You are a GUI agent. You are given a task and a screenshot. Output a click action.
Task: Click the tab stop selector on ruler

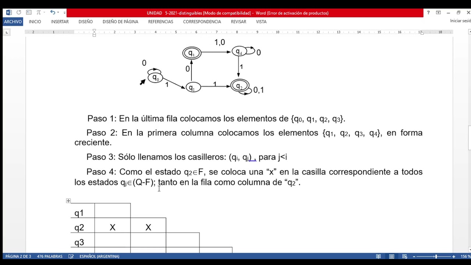7,32
